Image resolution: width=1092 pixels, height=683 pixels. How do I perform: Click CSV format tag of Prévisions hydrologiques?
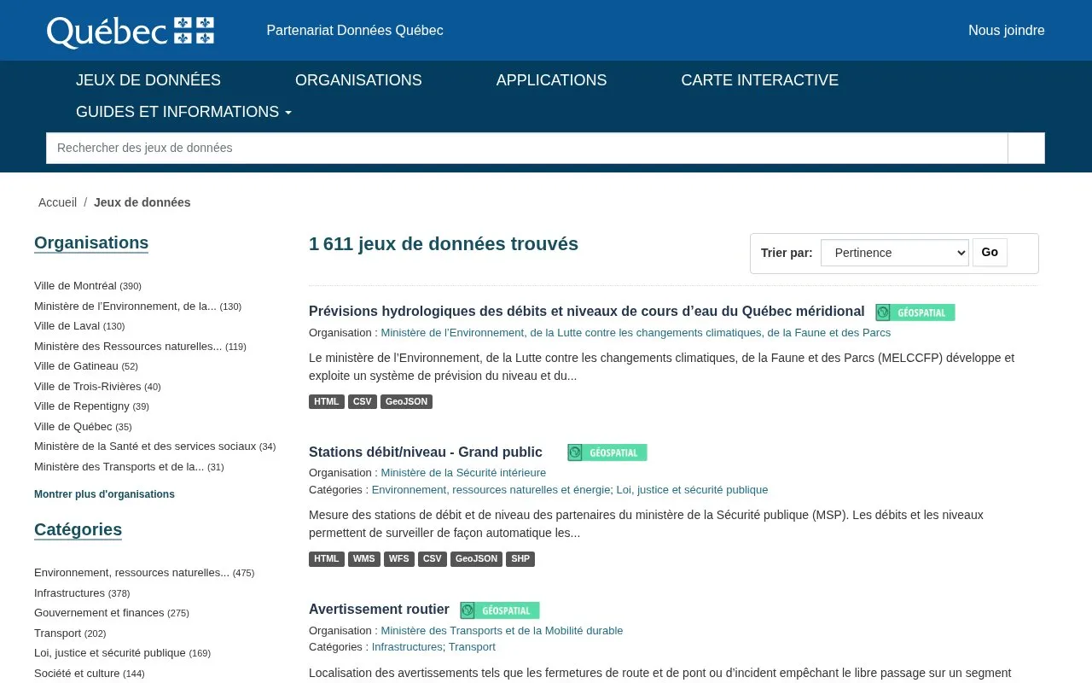point(363,401)
